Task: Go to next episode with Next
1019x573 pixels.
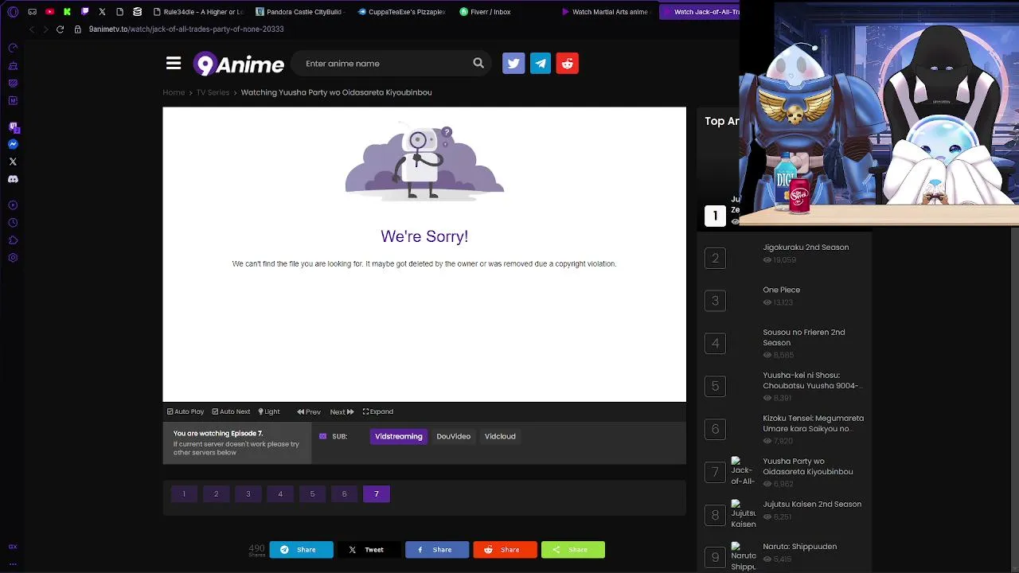Action: [x=342, y=411]
